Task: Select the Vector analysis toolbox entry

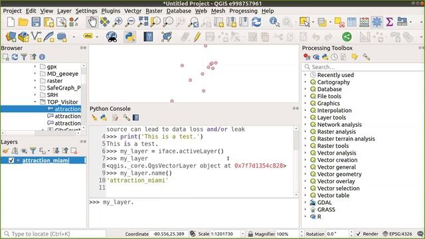Action: click(337, 153)
